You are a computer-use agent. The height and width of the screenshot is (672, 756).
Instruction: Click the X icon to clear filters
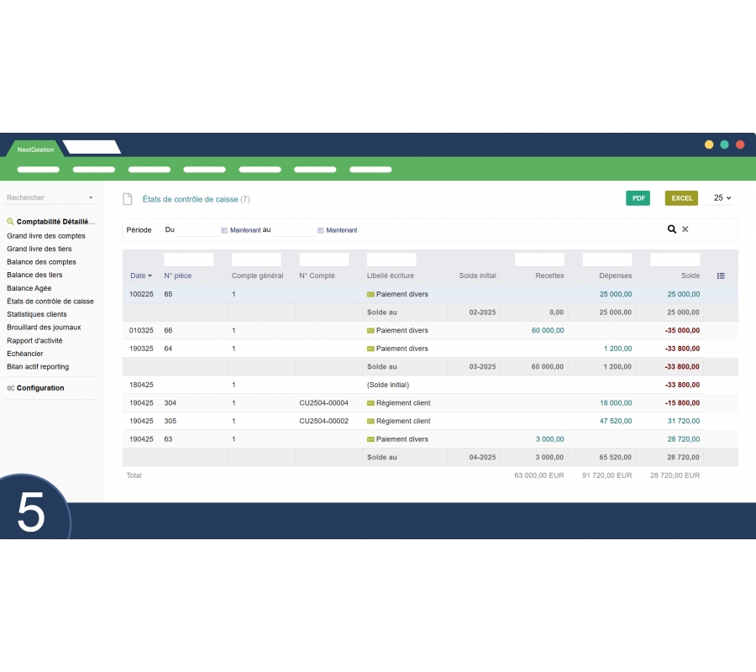pyautogui.click(x=685, y=229)
